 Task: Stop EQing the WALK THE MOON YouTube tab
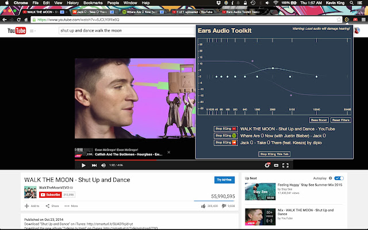pyautogui.click(x=226, y=129)
